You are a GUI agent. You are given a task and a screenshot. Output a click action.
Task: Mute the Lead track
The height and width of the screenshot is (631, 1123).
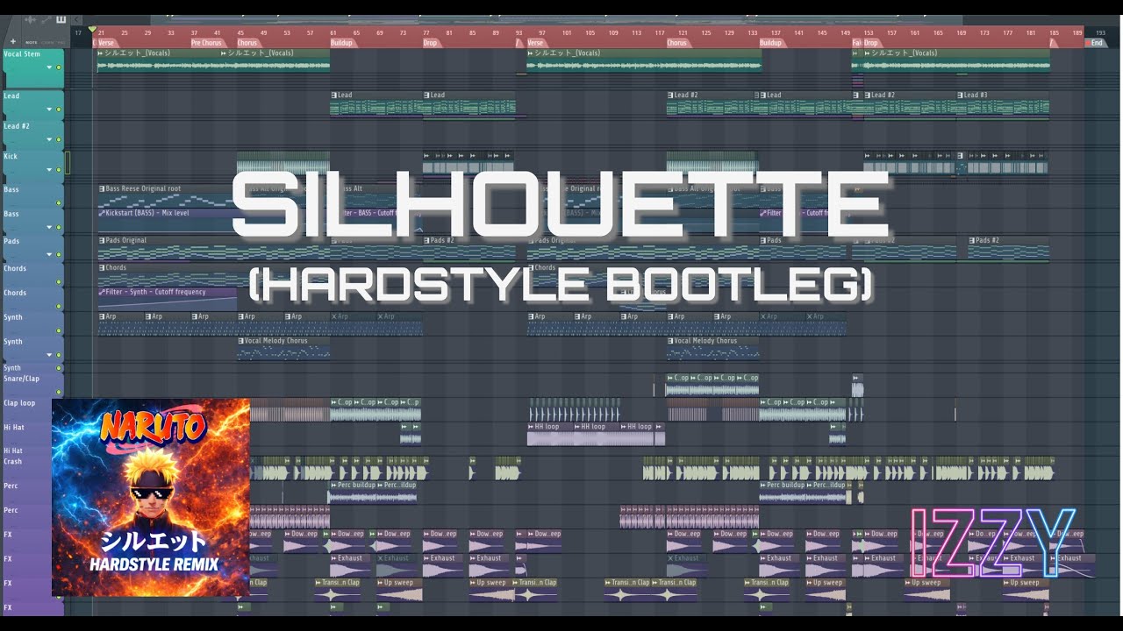point(59,110)
